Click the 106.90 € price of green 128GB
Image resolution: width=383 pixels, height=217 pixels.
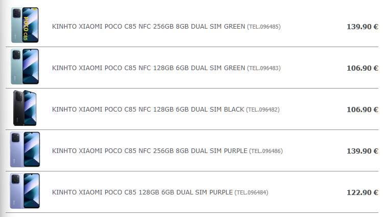[362, 68]
